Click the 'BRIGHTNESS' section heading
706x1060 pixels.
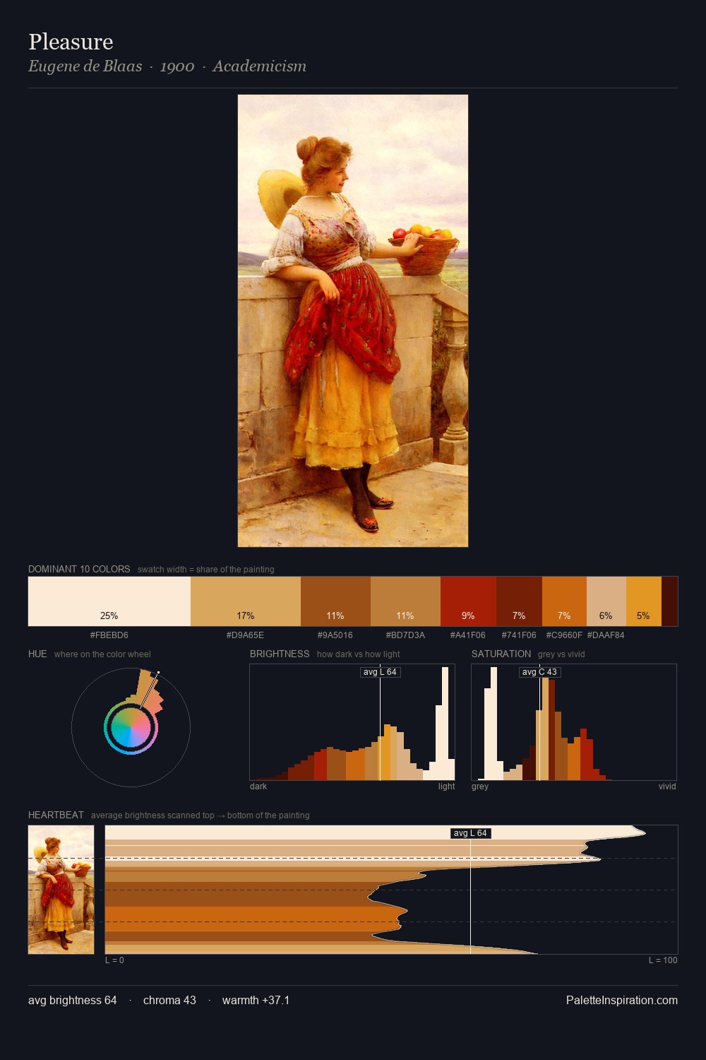click(x=280, y=654)
